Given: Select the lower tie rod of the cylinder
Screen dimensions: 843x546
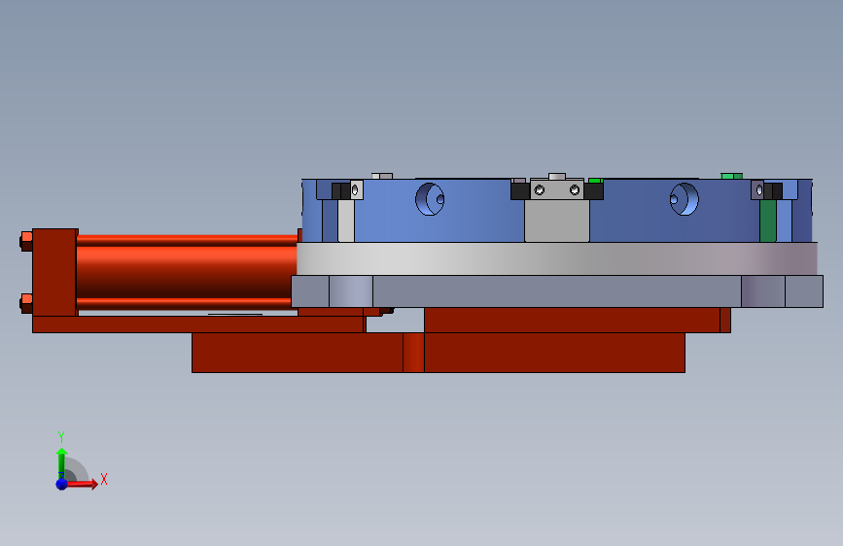Looking at the screenshot, I should [187, 304].
